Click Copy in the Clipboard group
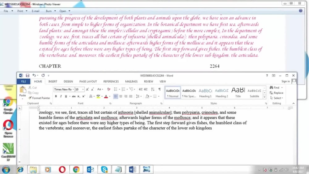Screen dimensions: 309x174 33,93
